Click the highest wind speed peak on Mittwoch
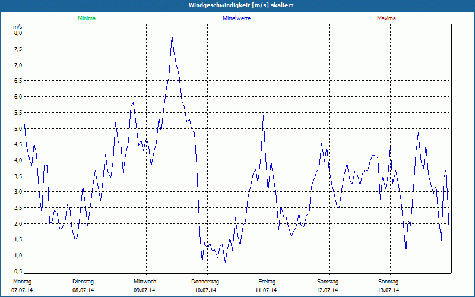Screen dimensions: 475x297 coord(172,36)
